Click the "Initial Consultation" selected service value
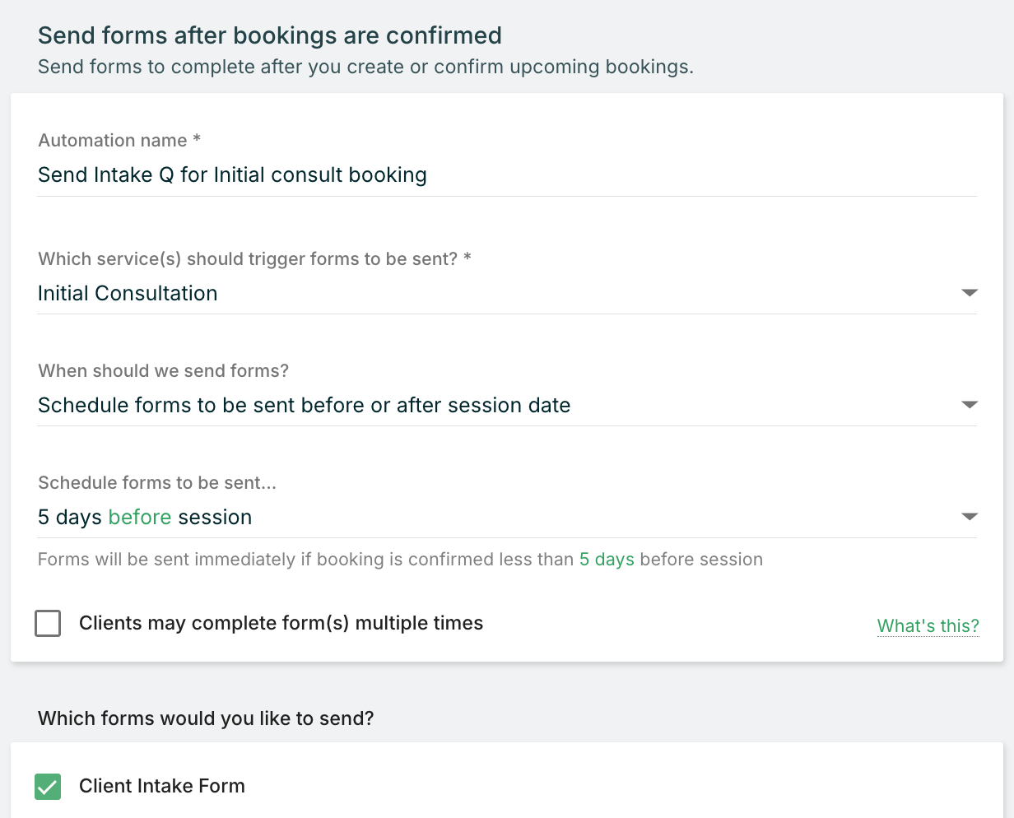1014x818 pixels. (128, 294)
